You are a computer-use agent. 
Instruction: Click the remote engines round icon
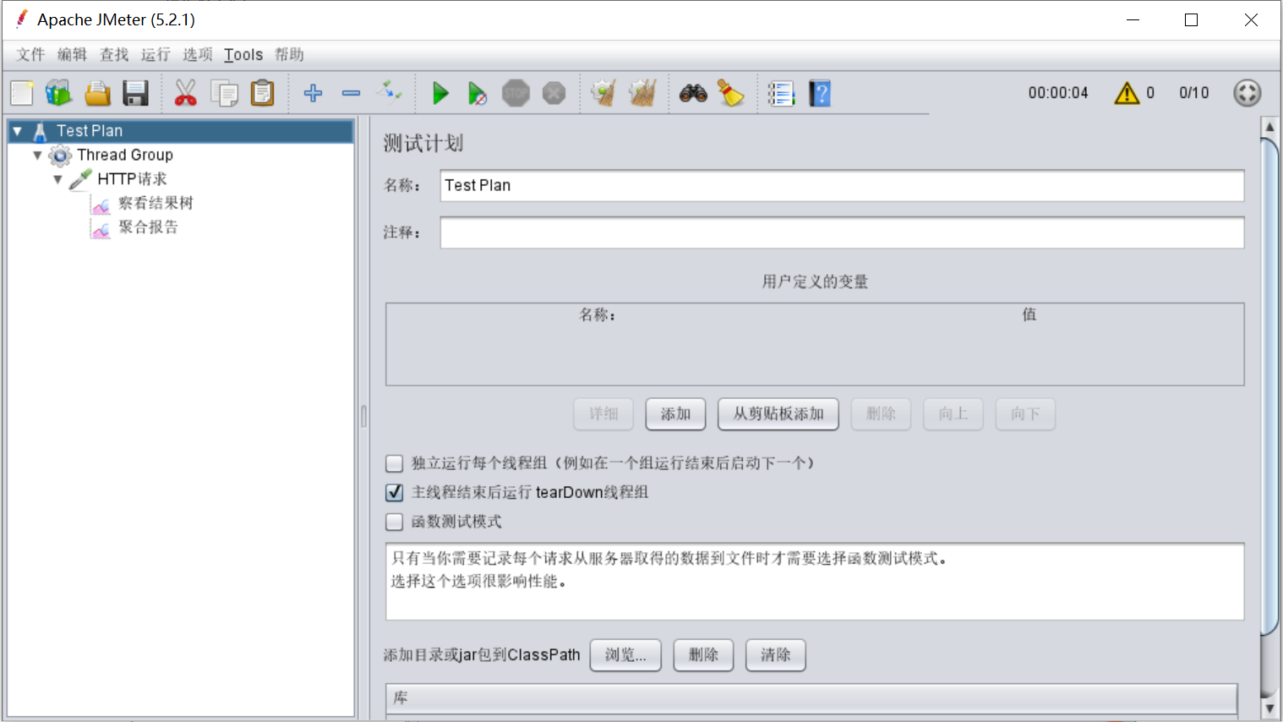click(x=1248, y=93)
